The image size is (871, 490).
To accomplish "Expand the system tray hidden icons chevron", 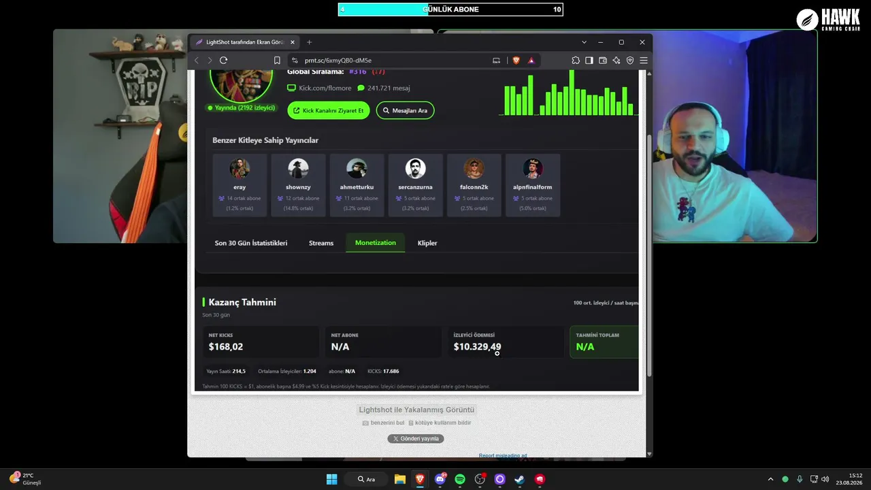I will pyautogui.click(x=770, y=479).
